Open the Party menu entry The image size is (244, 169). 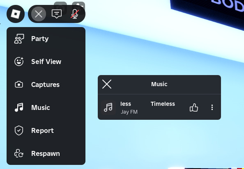coord(46,39)
